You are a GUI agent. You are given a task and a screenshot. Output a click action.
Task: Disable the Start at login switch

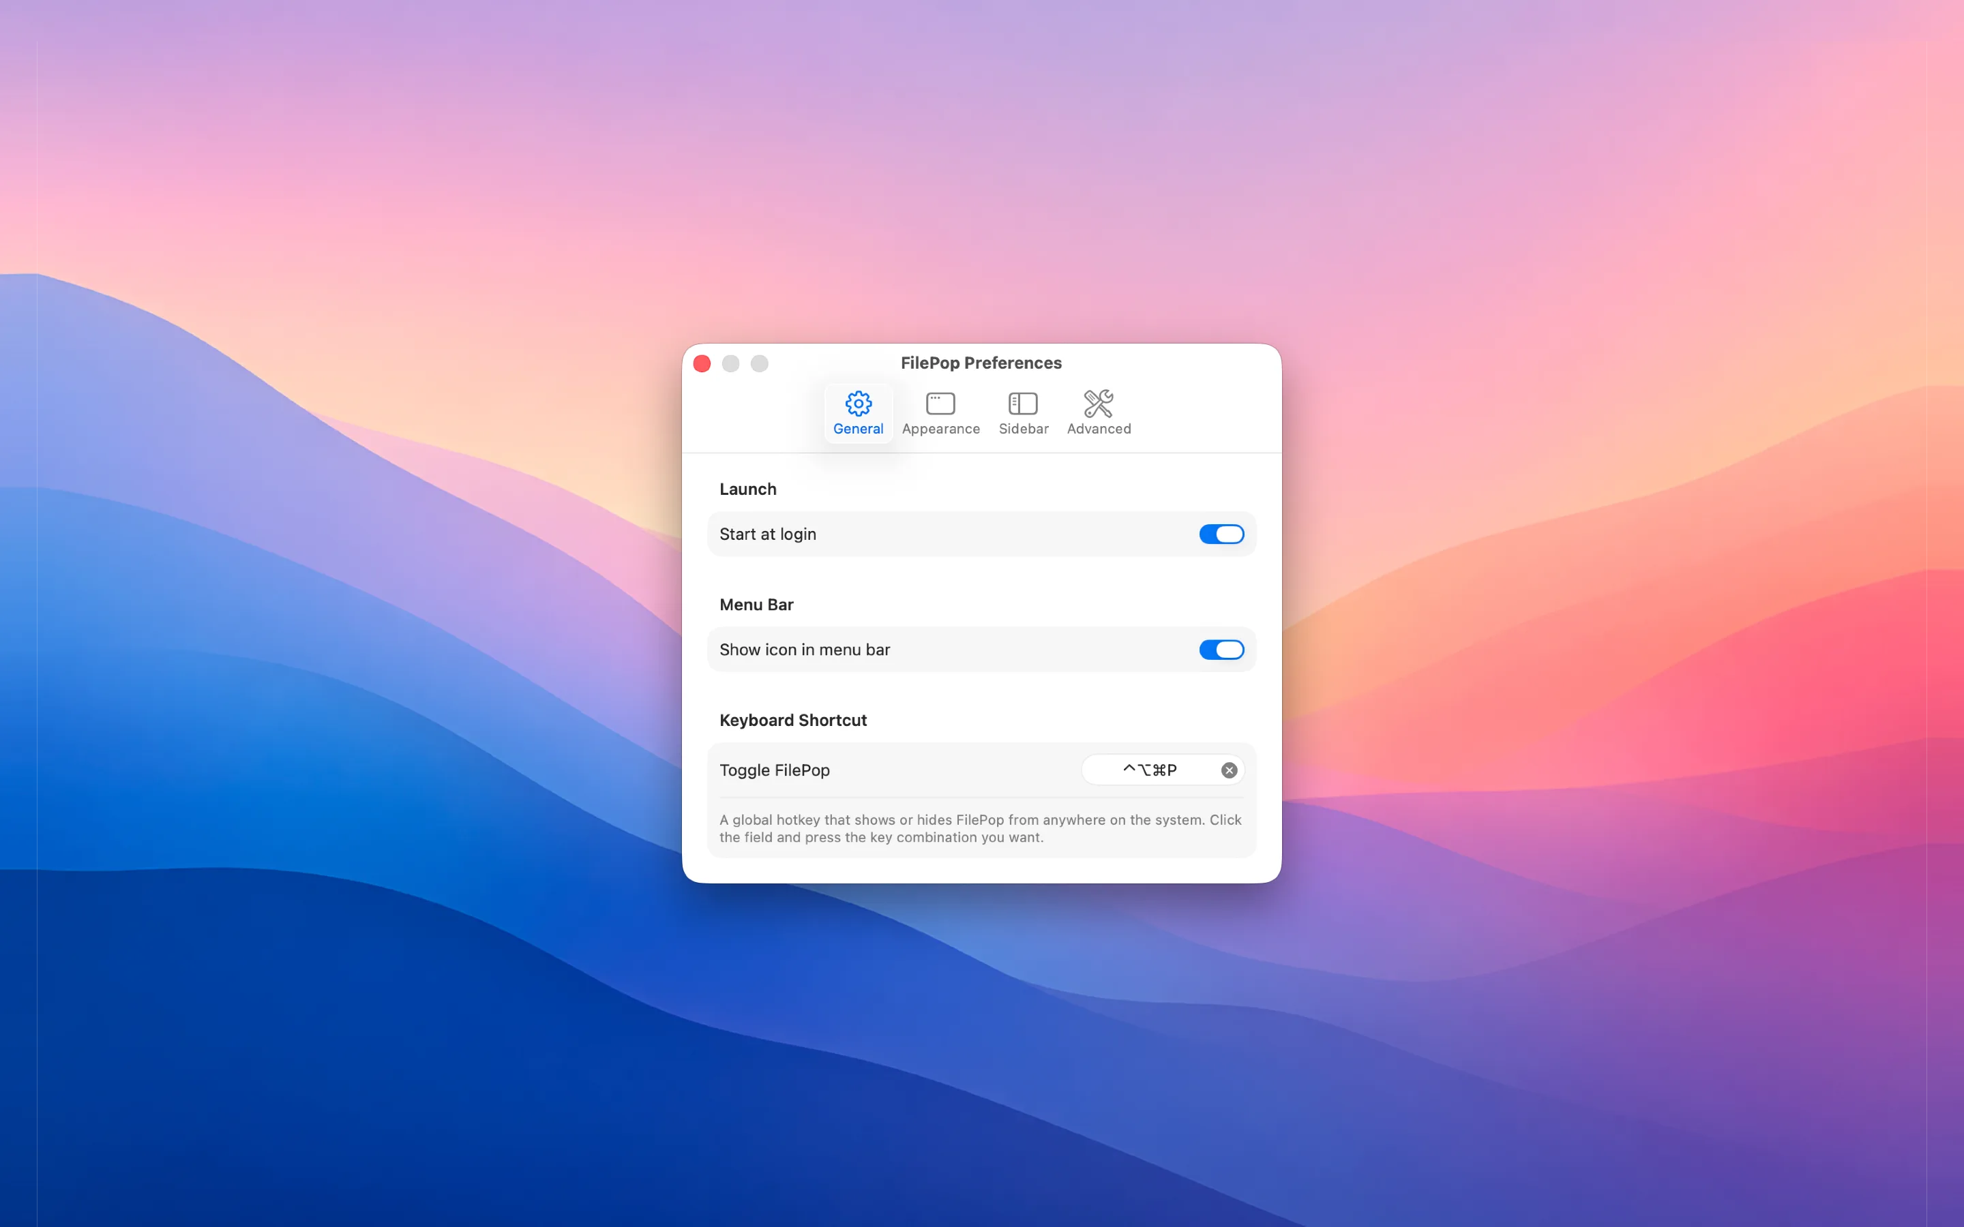coord(1221,534)
